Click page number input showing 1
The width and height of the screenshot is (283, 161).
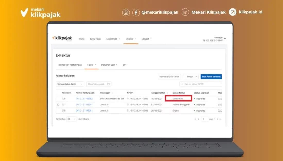point(204,119)
